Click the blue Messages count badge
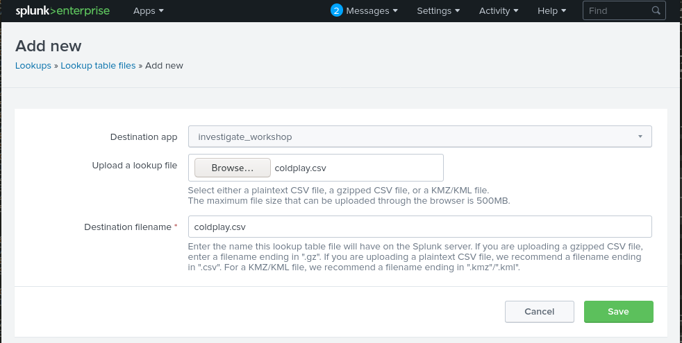The image size is (682, 343). (337, 10)
